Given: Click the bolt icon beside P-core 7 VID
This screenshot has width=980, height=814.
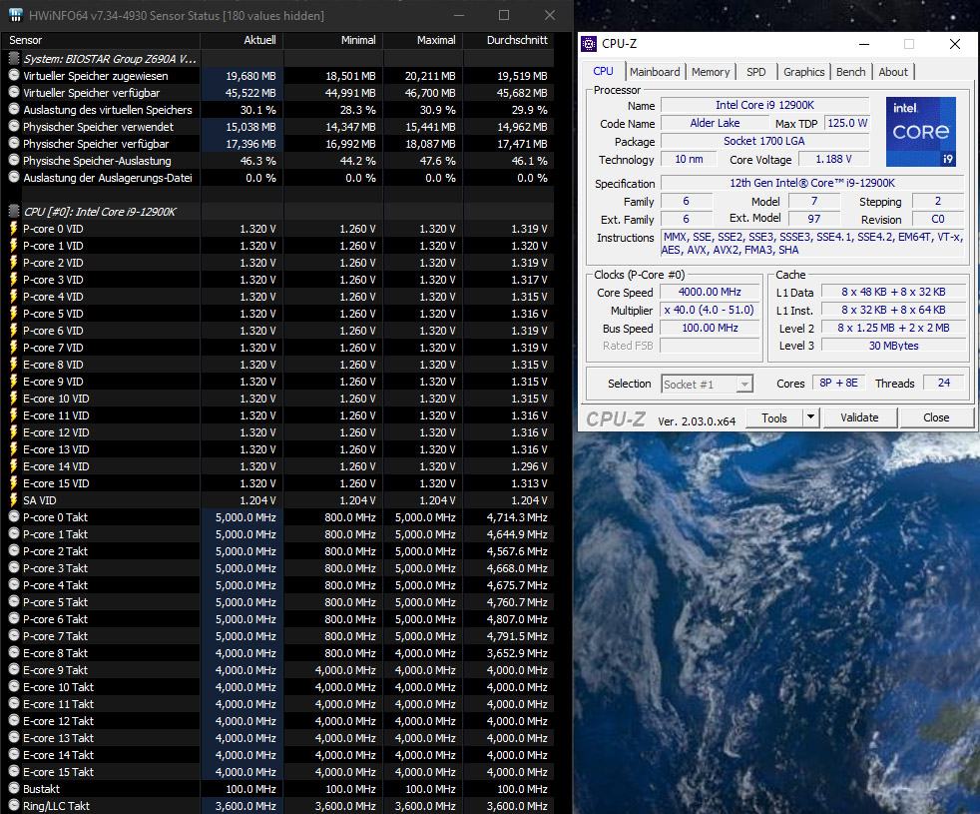Looking at the screenshot, I should pos(14,348).
